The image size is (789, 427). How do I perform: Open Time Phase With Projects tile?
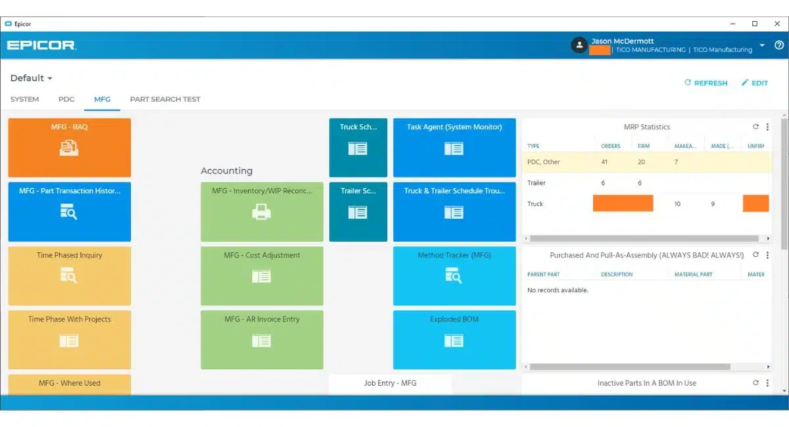(69, 340)
